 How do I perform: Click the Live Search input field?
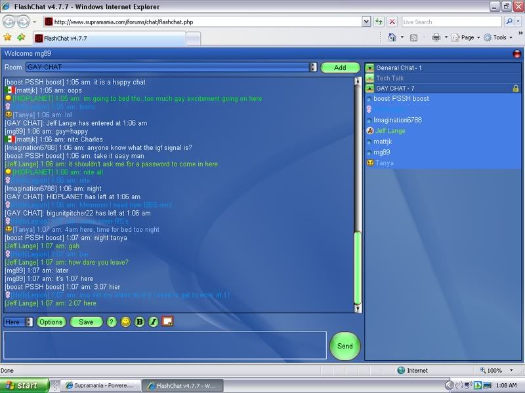coord(451,22)
